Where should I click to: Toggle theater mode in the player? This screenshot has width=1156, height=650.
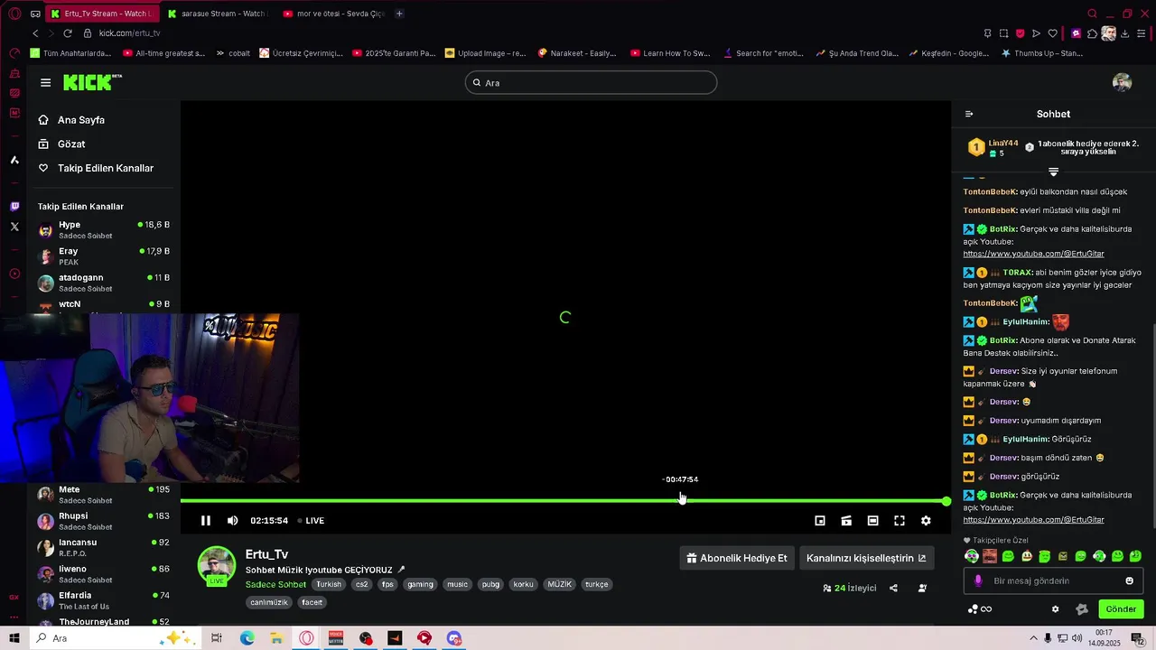tap(872, 521)
